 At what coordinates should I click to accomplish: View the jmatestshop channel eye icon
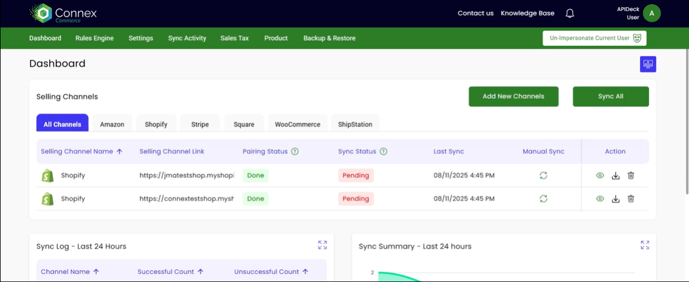tap(600, 176)
